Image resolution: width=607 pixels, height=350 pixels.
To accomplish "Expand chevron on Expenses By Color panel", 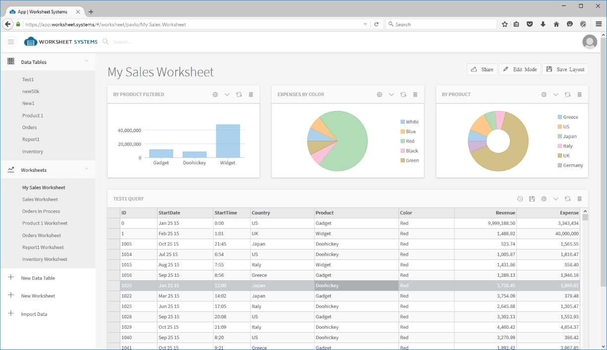I will point(391,95).
